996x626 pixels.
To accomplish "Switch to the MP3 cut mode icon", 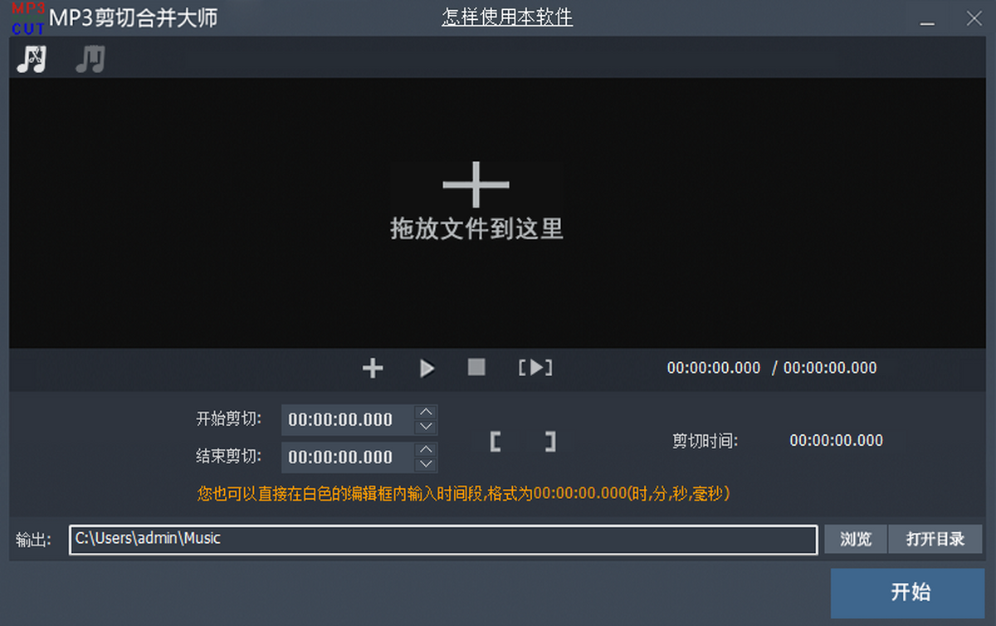I will (32, 59).
